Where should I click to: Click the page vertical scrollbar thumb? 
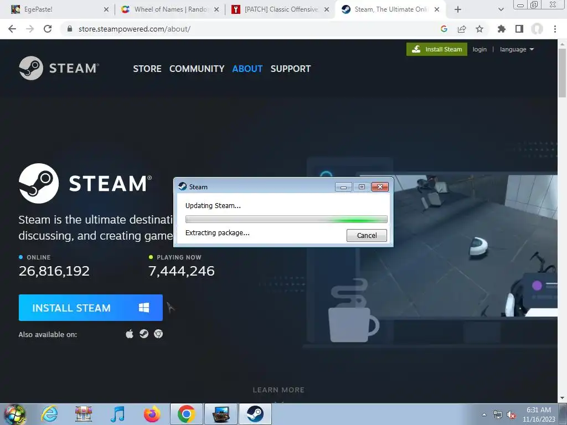click(x=562, y=72)
